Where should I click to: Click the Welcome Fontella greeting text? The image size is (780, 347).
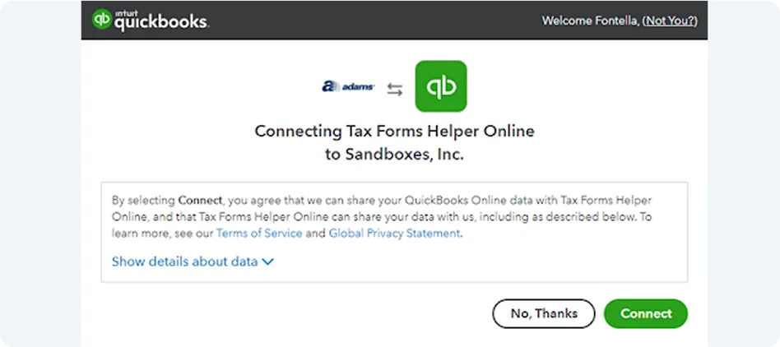591,21
